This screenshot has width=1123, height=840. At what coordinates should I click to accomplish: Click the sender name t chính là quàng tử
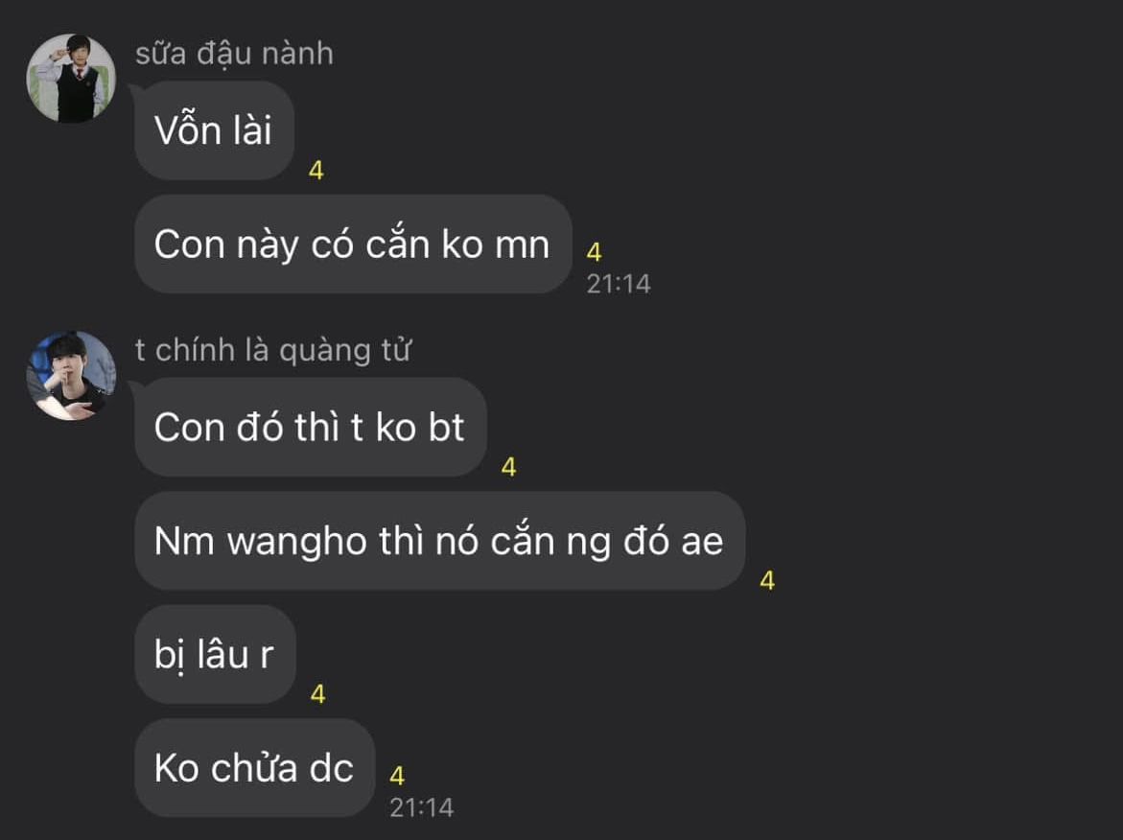point(273,350)
